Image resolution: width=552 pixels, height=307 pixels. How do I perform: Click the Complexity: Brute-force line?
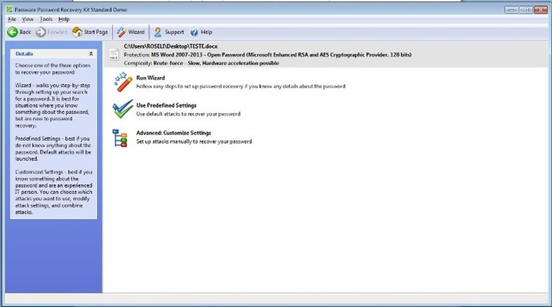201,63
